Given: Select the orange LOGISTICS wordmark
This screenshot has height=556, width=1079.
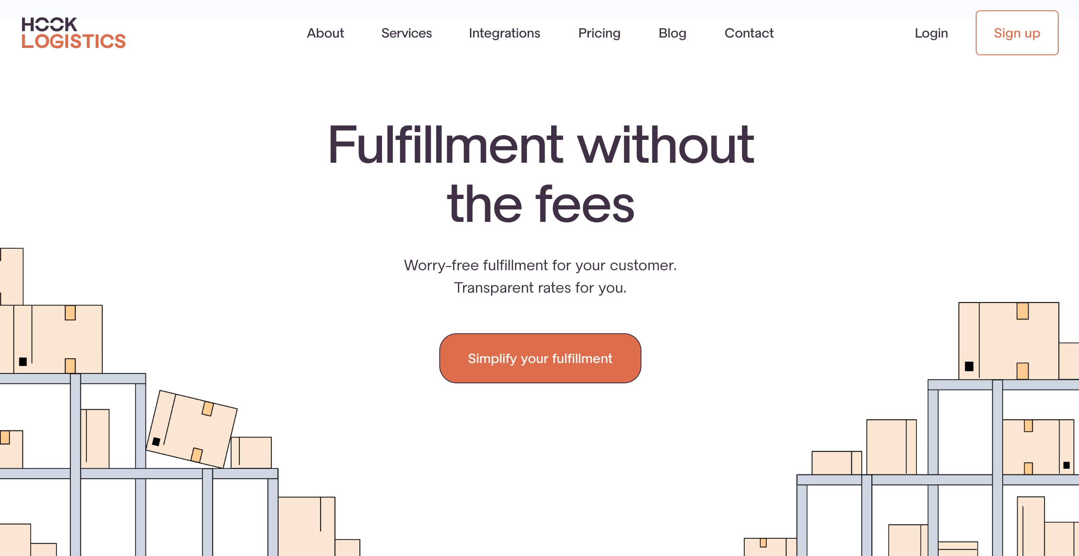Looking at the screenshot, I should click(73, 41).
